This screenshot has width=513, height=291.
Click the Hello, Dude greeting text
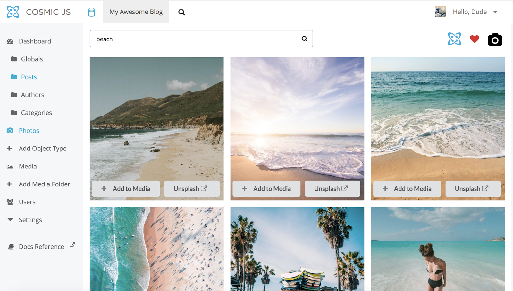(x=470, y=12)
